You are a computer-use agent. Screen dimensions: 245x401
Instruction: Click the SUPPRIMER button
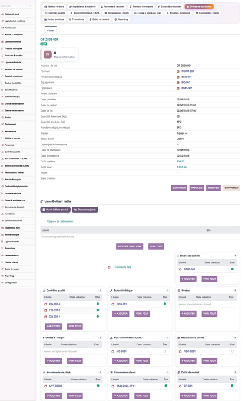tap(231, 188)
